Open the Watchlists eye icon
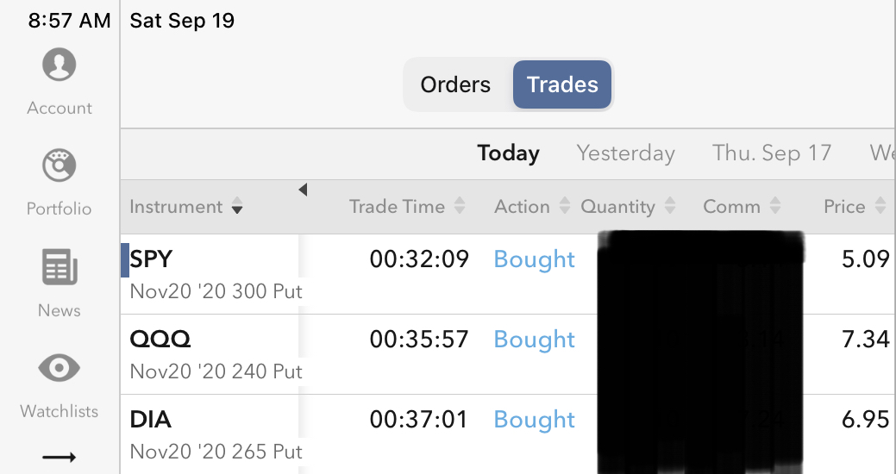The height and width of the screenshot is (474, 896). pos(59,369)
